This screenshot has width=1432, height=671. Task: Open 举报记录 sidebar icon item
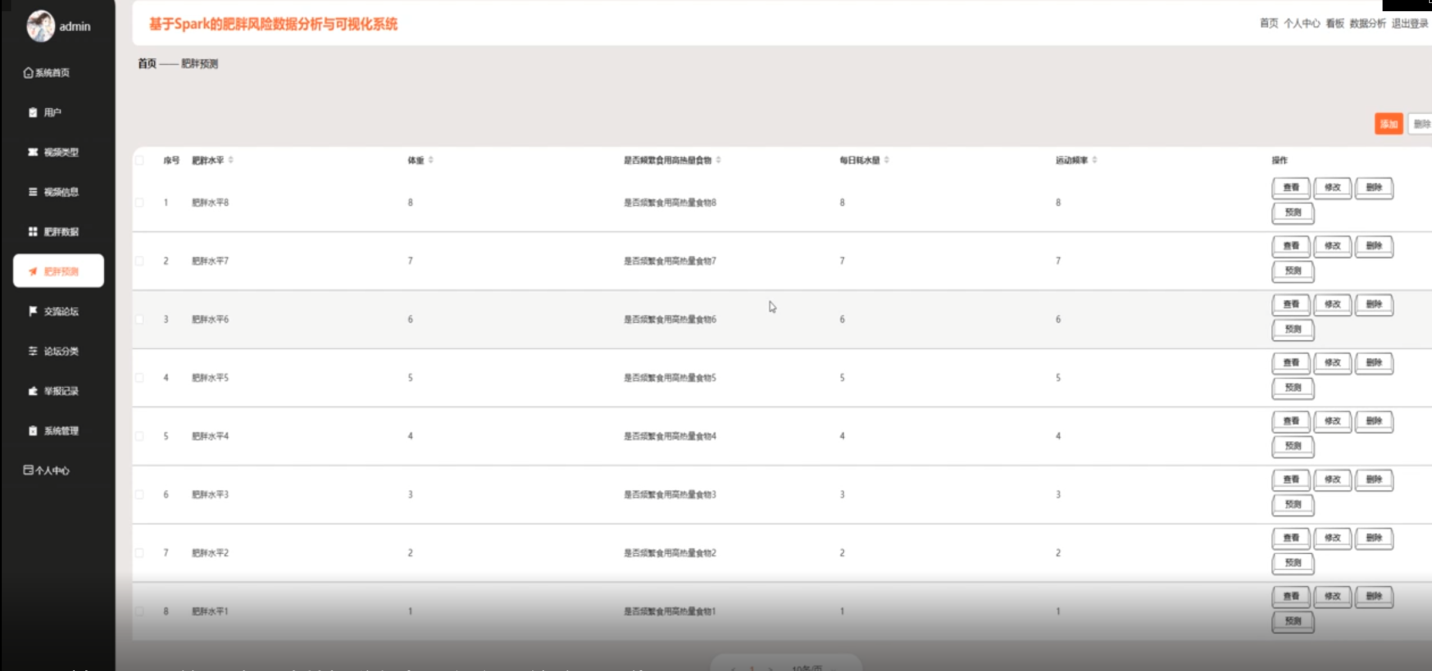point(33,391)
